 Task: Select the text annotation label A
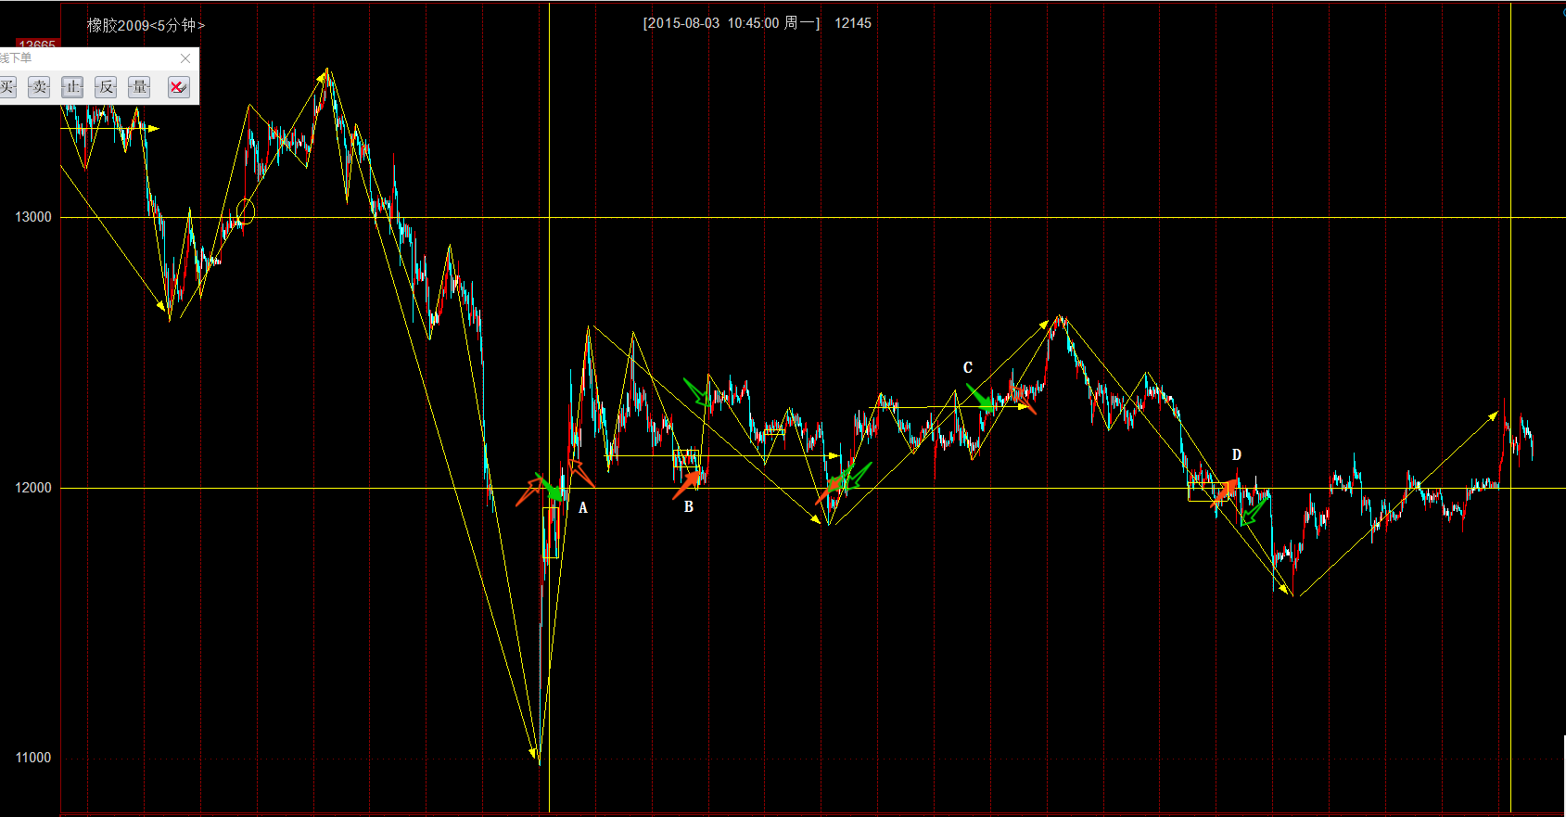point(583,508)
